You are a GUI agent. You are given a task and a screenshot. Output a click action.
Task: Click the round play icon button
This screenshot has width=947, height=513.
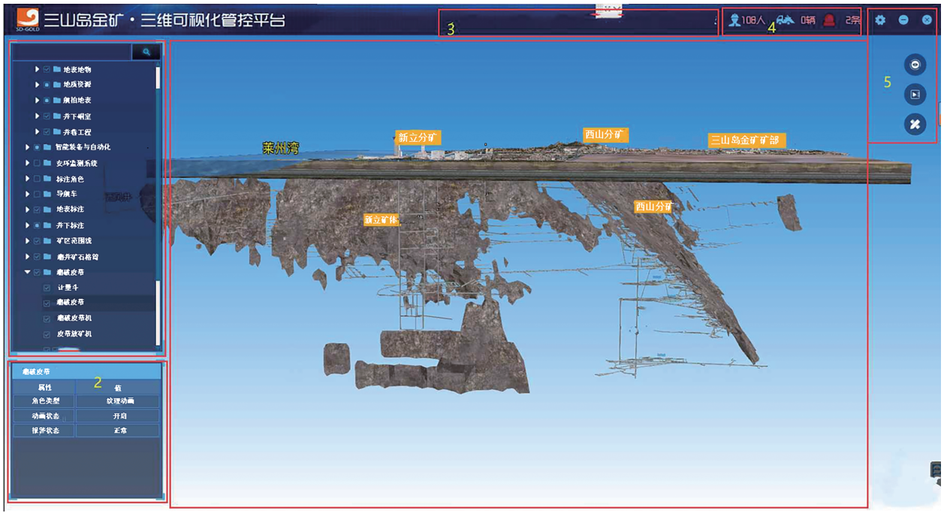click(914, 95)
